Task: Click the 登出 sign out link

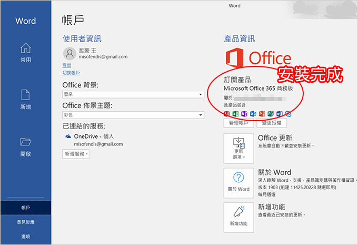Action: tap(67, 65)
